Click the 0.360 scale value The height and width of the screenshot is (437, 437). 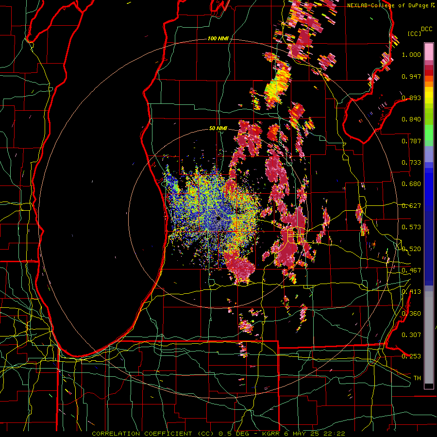(411, 314)
